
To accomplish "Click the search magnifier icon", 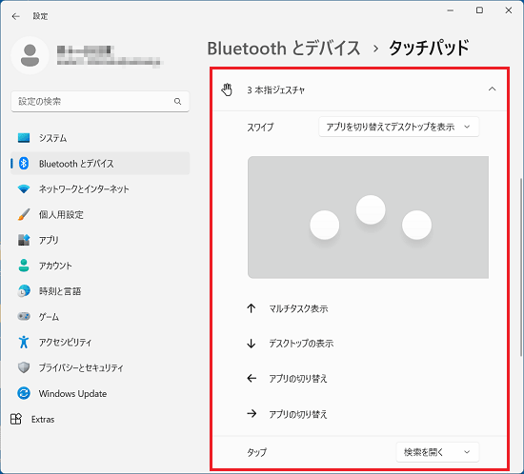I will point(177,101).
